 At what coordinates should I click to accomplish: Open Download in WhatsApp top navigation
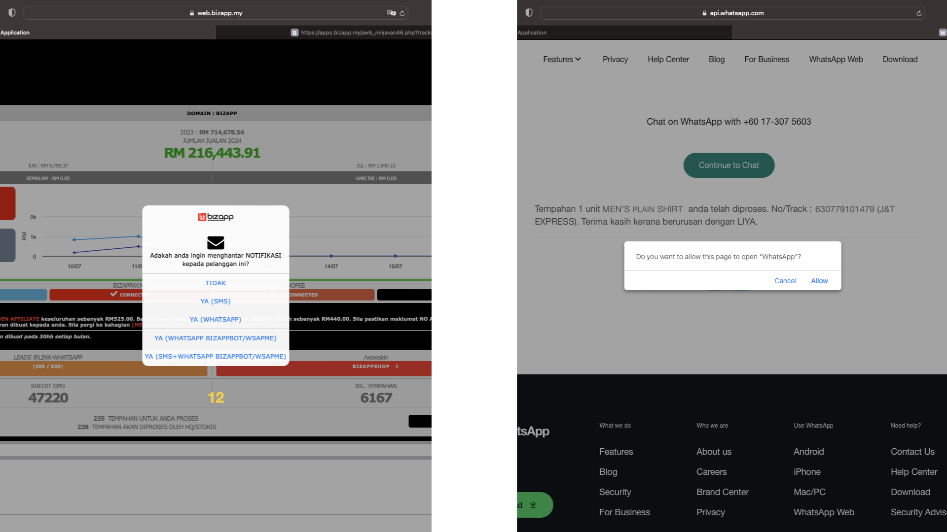coord(900,59)
